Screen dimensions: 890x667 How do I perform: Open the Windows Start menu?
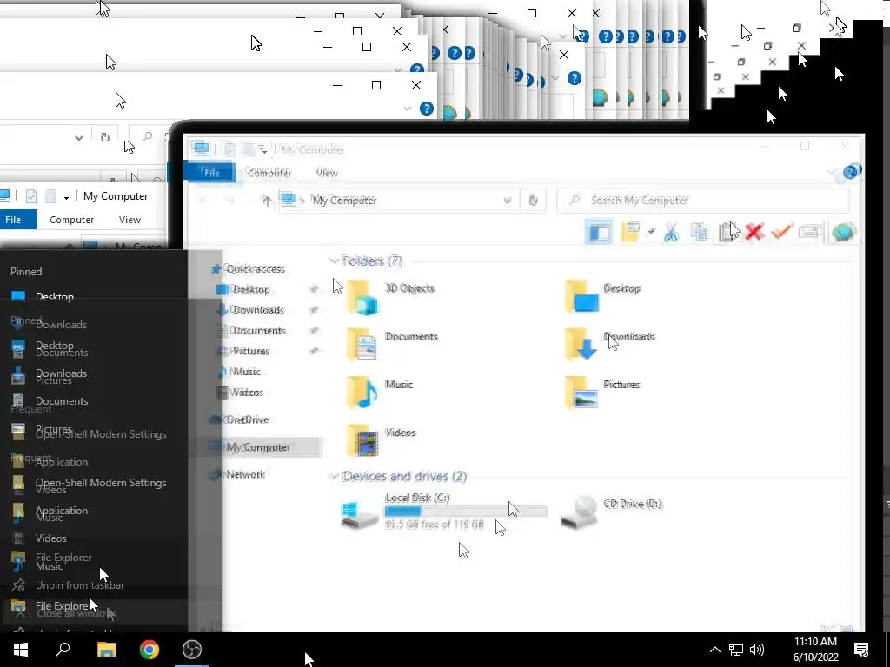[21, 650]
